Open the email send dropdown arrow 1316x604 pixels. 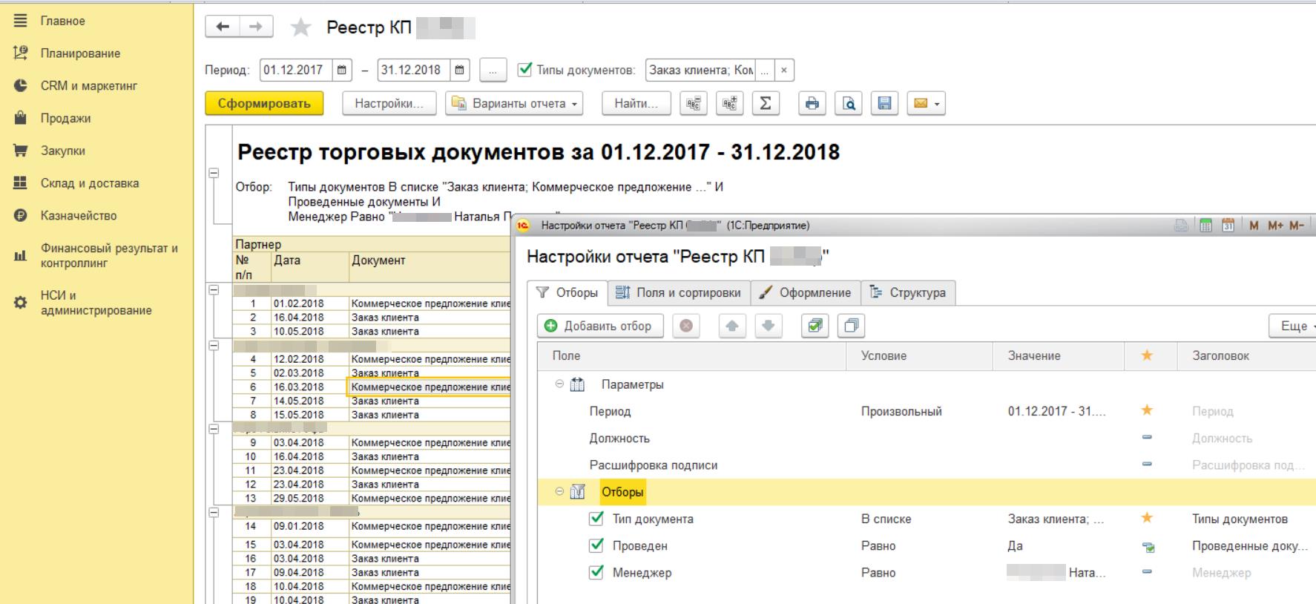[x=937, y=104]
